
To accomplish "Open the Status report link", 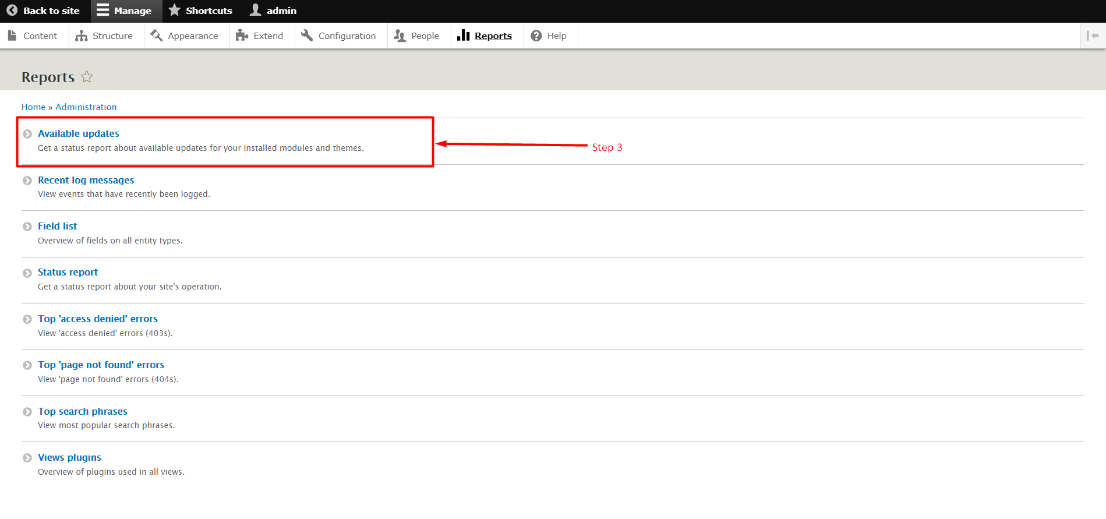I will pos(68,272).
